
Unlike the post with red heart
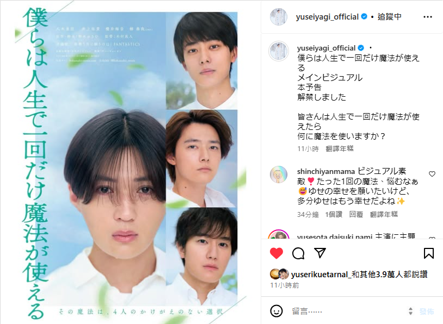tap(276, 253)
